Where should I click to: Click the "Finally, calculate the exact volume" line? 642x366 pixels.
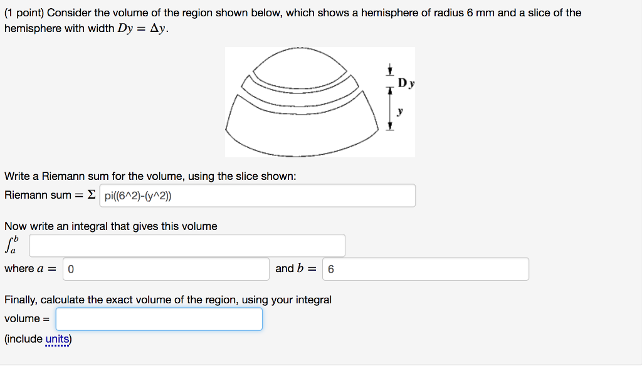pyautogui.click(x=168, y=300)
